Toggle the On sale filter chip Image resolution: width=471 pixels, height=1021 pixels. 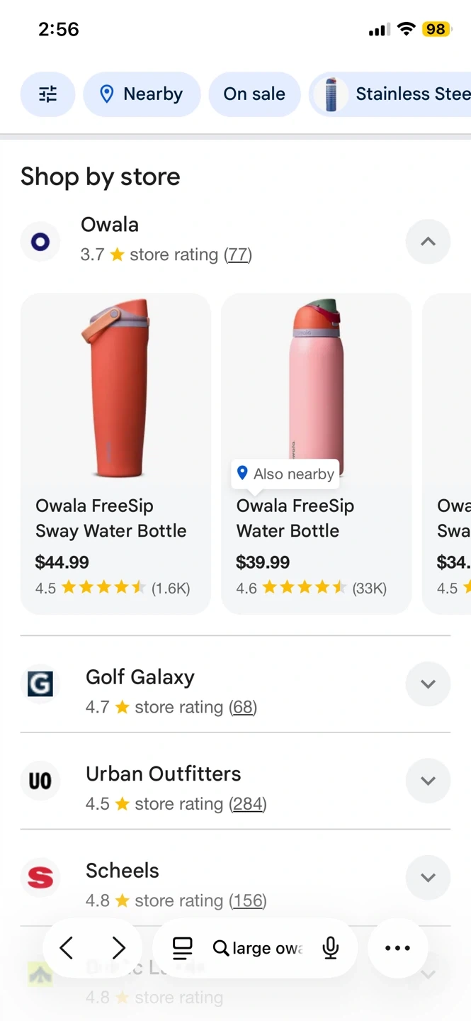coord(254,94)
